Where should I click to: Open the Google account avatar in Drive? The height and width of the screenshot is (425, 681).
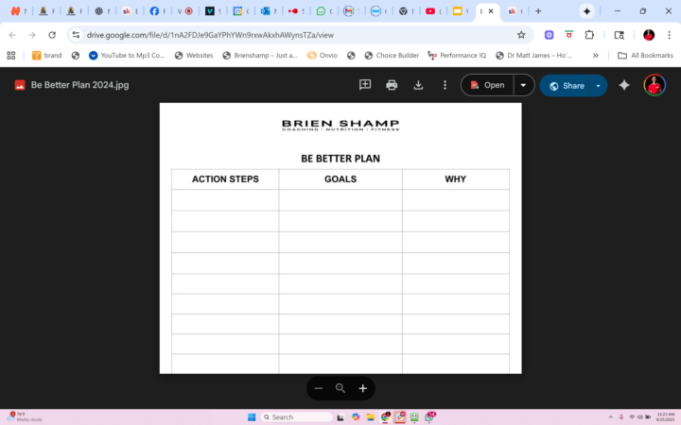(x=655, y=85)
